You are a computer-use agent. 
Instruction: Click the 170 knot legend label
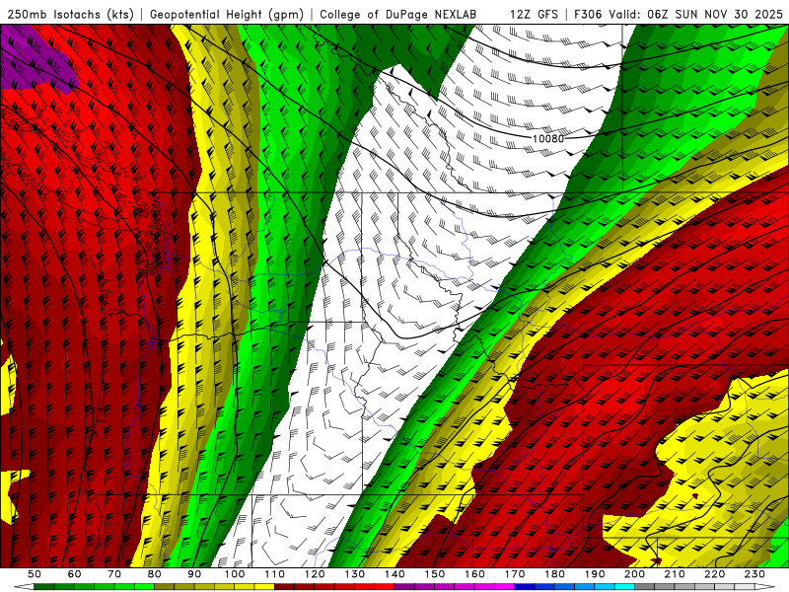tap(515, 574)
